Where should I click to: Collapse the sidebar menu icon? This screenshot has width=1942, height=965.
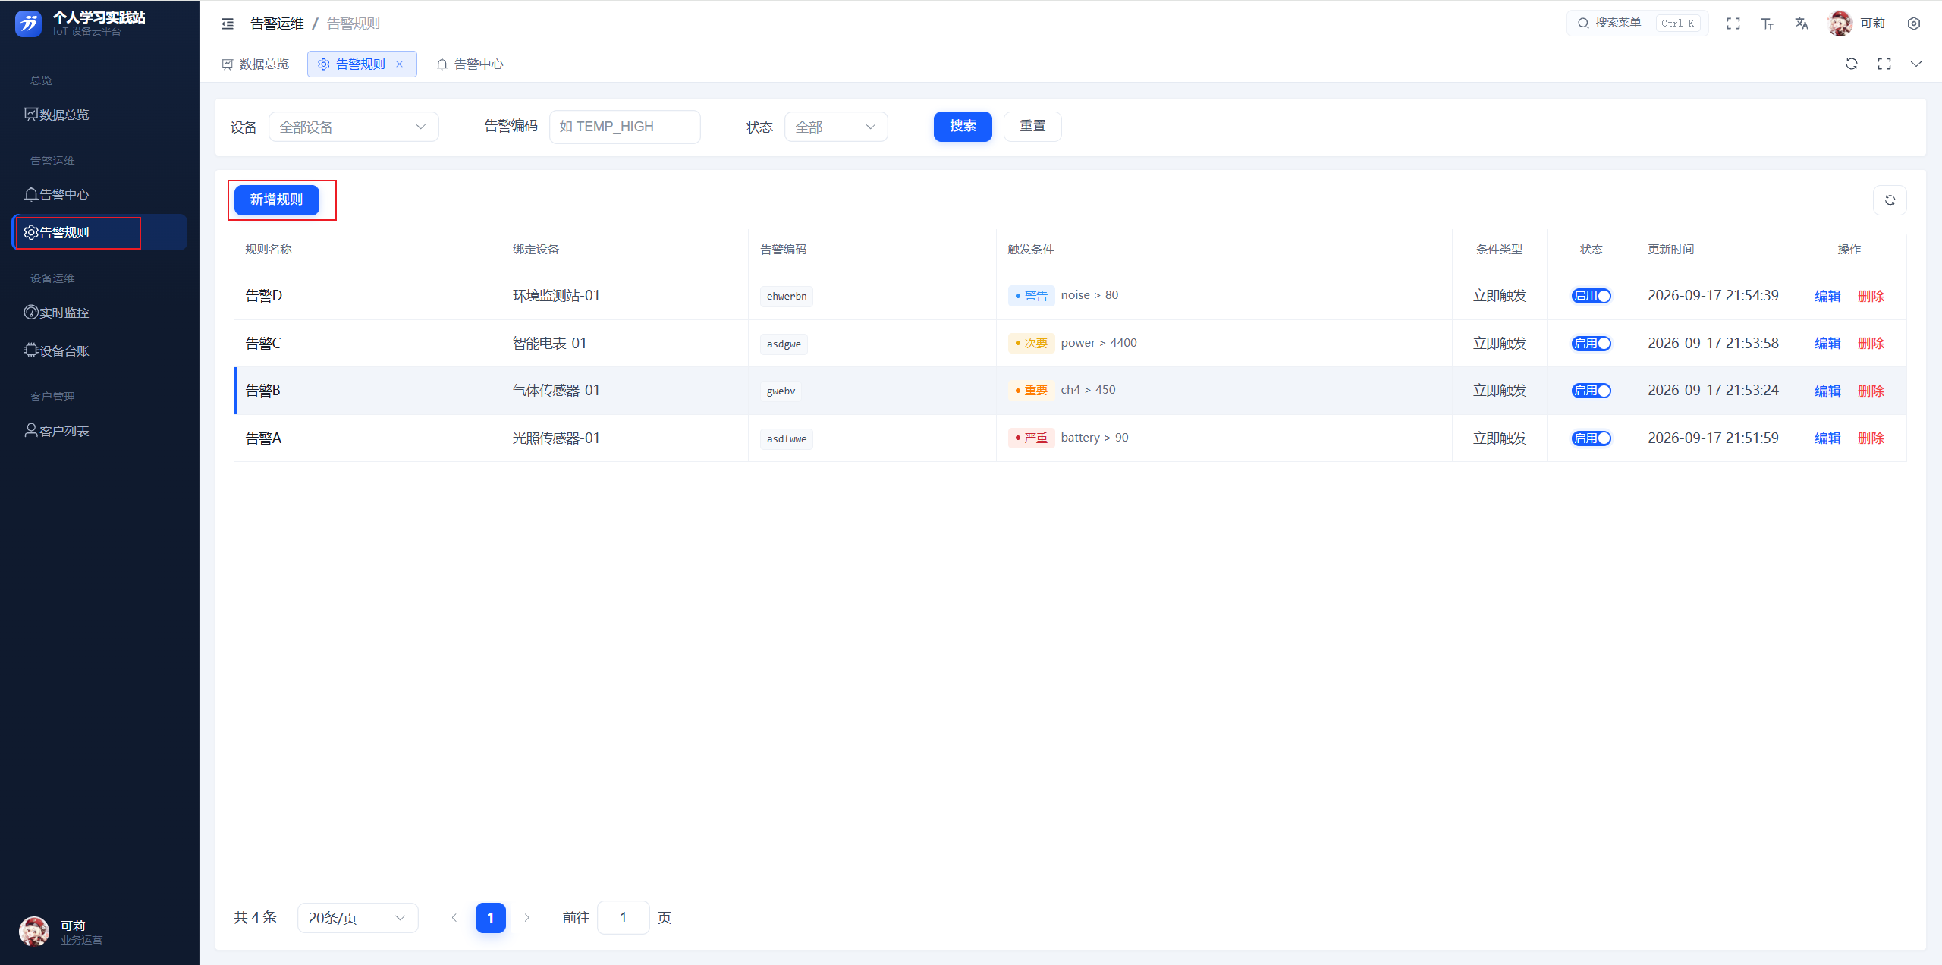[228, 24]
